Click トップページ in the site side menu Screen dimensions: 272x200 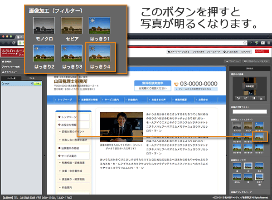(x=72, y=117)
